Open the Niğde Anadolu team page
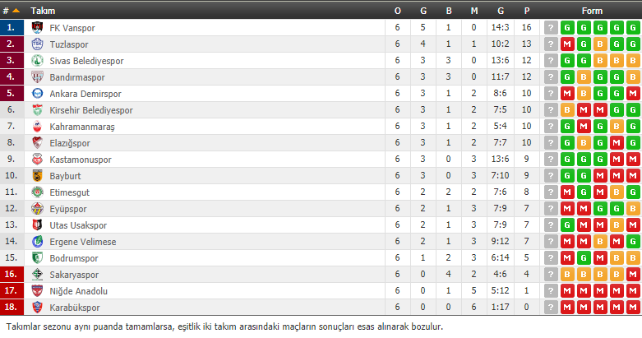Viewport: 642px width, 338px height. coord(79,291)
